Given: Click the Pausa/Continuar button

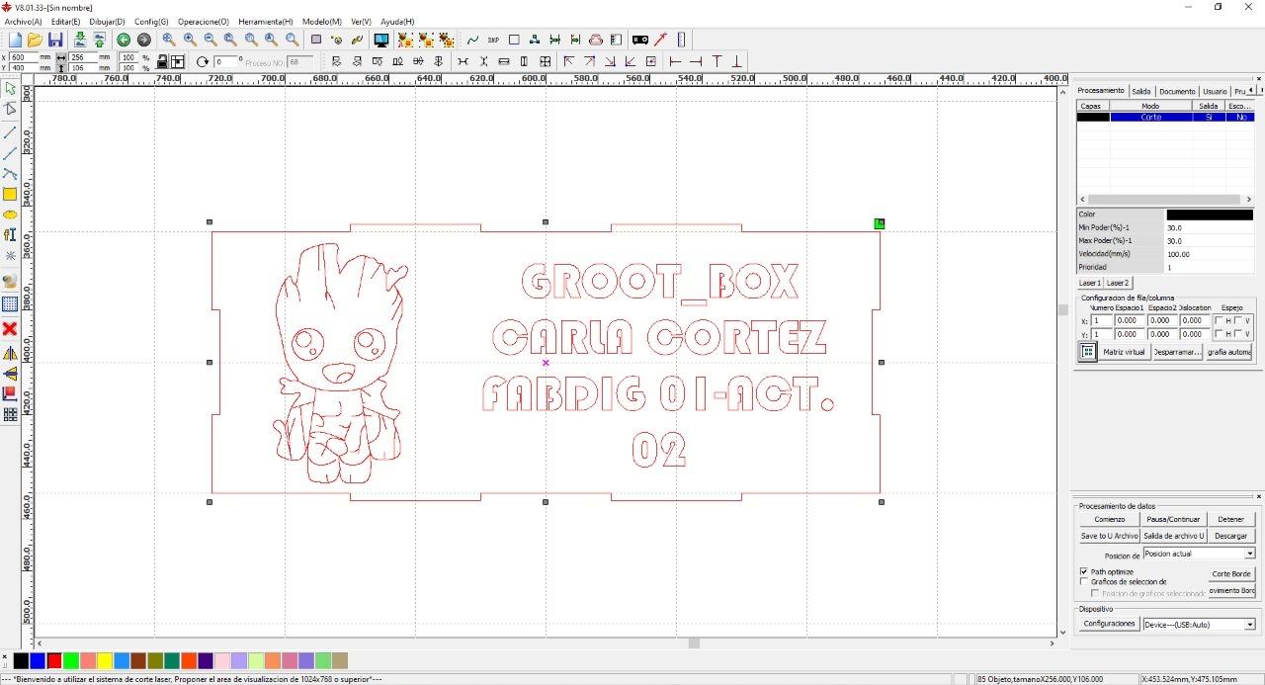Looking at the screenshot, I should (1173, 519).
